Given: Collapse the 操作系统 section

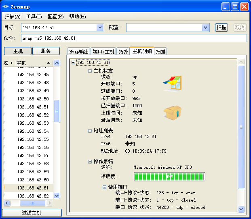Looking at the screenshot, I should pos(90,162).
